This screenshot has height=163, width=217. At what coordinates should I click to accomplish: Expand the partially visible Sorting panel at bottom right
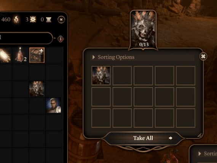click(x=207, y=153)
